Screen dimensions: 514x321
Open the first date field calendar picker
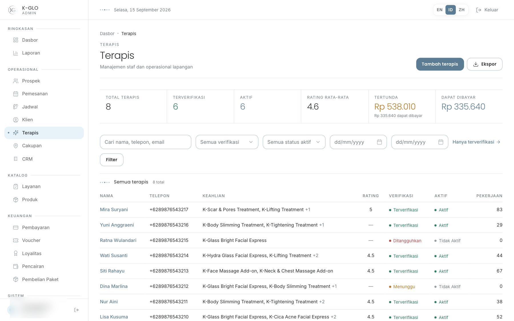click(379, 142)
